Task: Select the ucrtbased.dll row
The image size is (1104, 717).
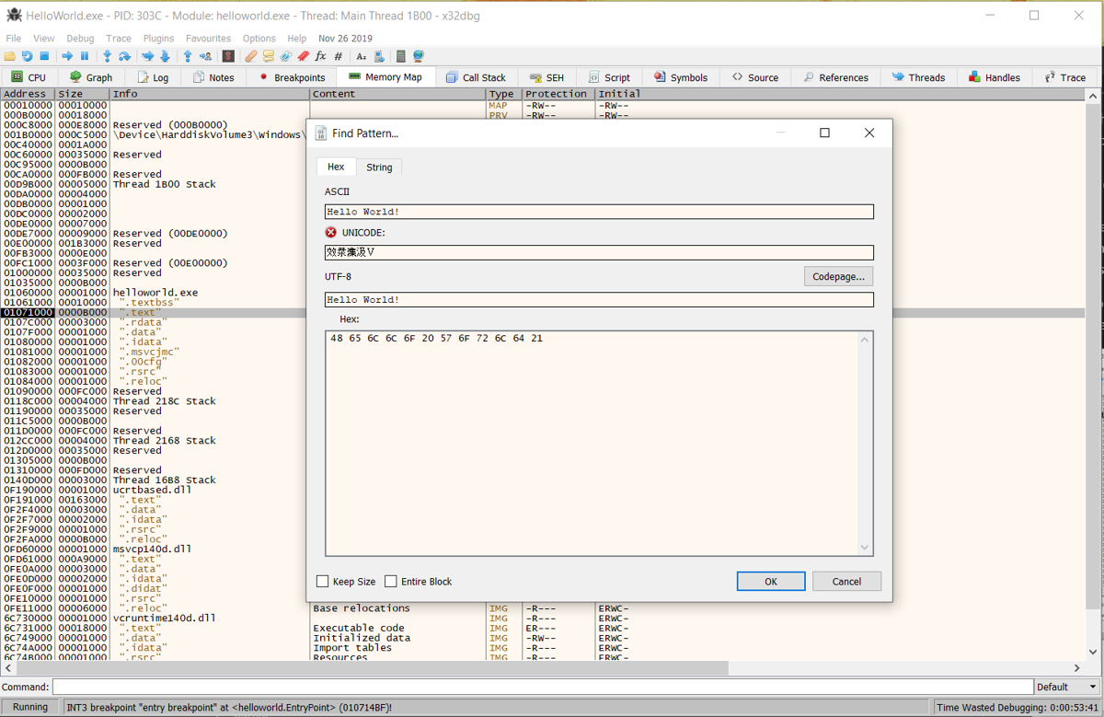Action: [152, 490]
